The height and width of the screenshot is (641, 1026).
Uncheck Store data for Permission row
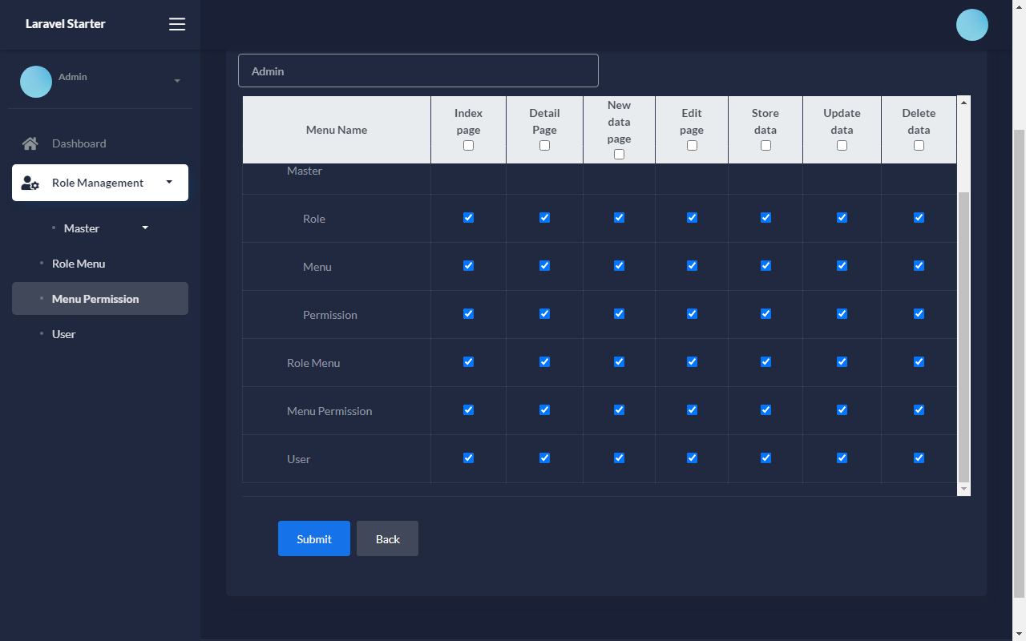point(765,313)
